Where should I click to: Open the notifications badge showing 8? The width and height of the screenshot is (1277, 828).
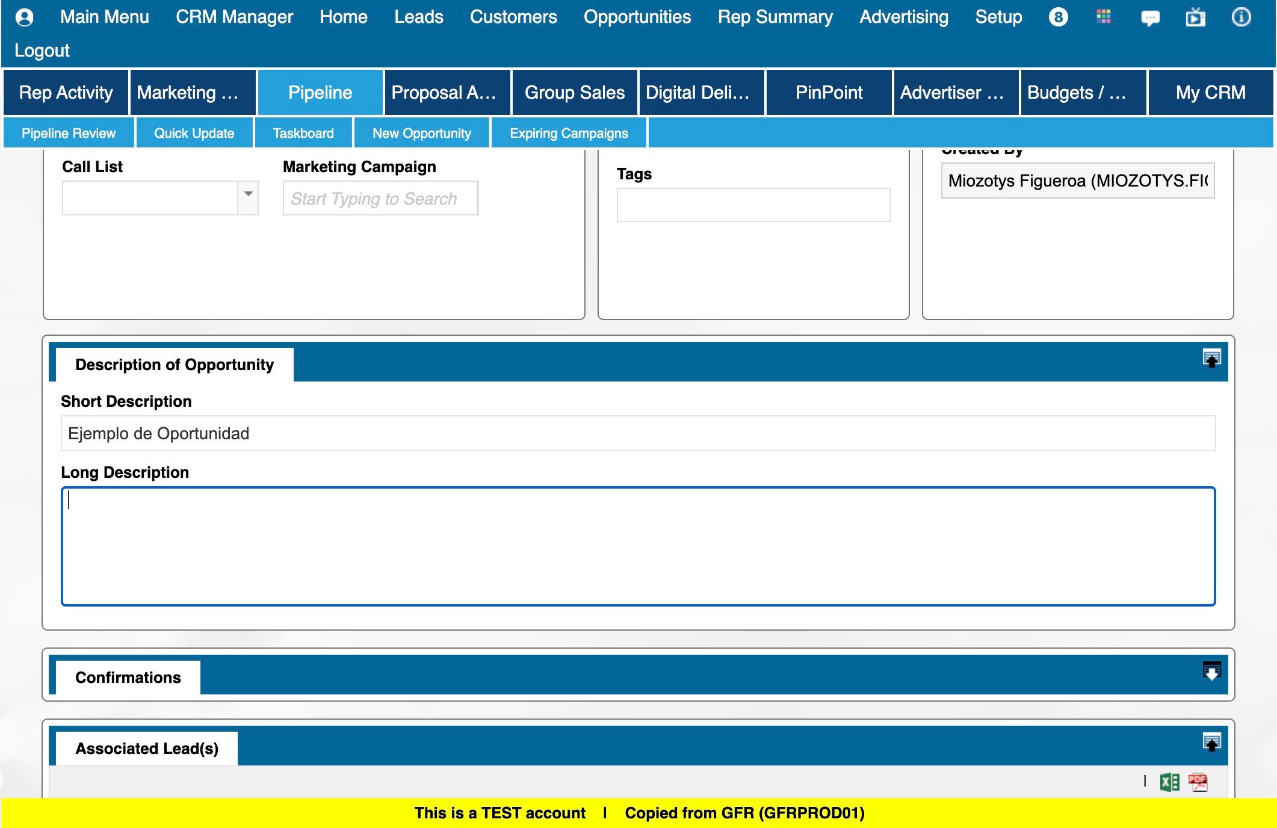click(x=1058, y=17)
